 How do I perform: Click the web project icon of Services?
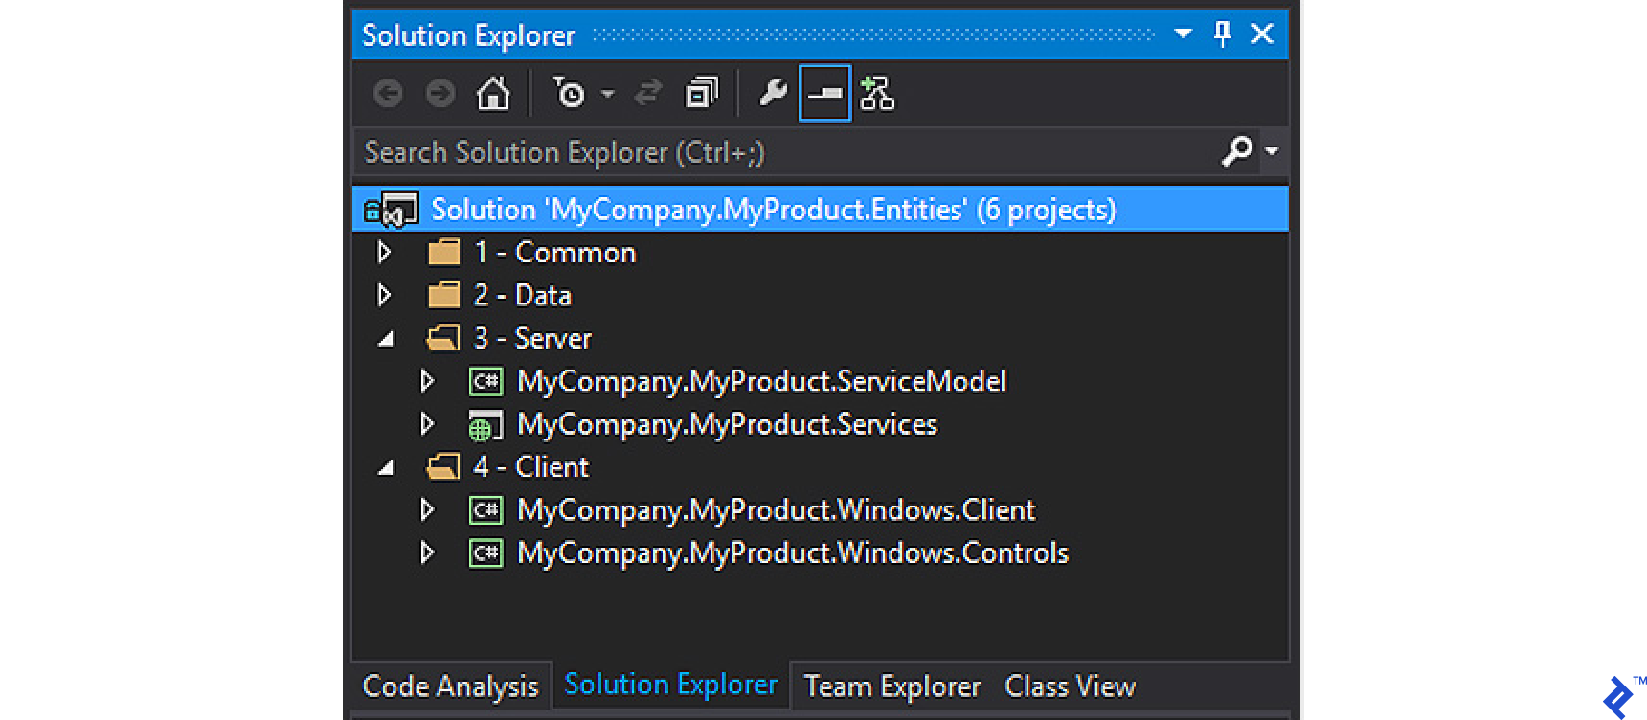pos(485,425)
